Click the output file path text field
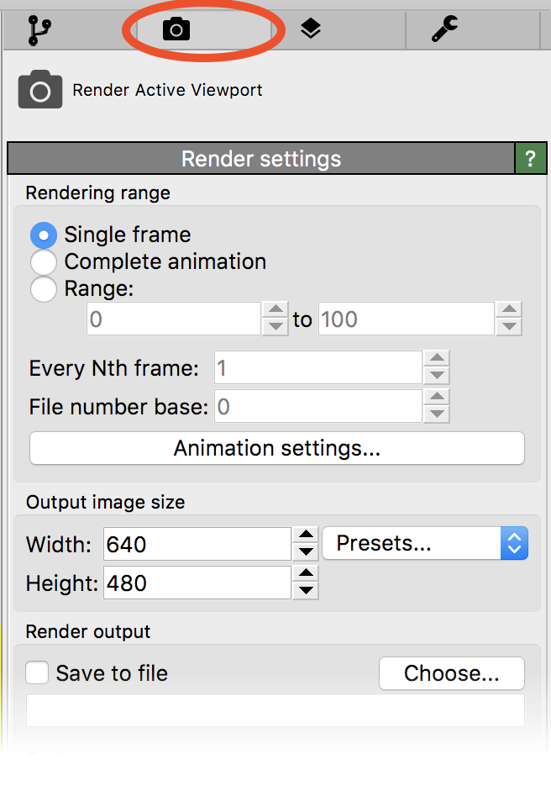This screenshot has height=807, width=551. coord(275,710)
